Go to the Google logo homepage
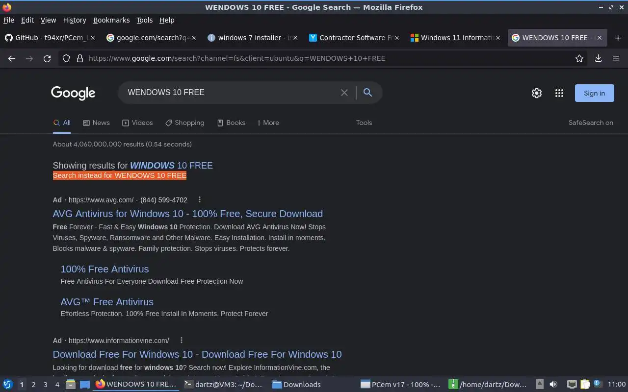Viewport: 628px width, 392px height. (x=73, y=93)
